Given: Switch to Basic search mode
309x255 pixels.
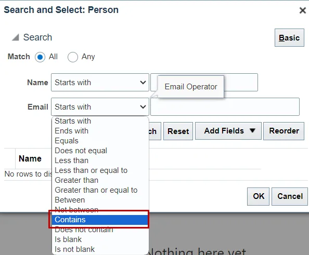Looking at the screenshot, I should point(289,37).
